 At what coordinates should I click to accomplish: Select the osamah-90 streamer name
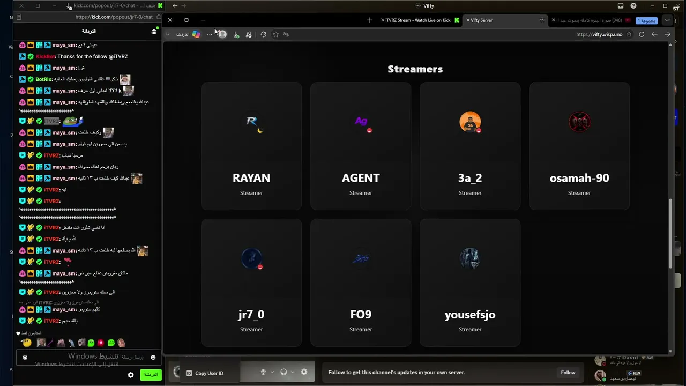click(x=579, y=178)
